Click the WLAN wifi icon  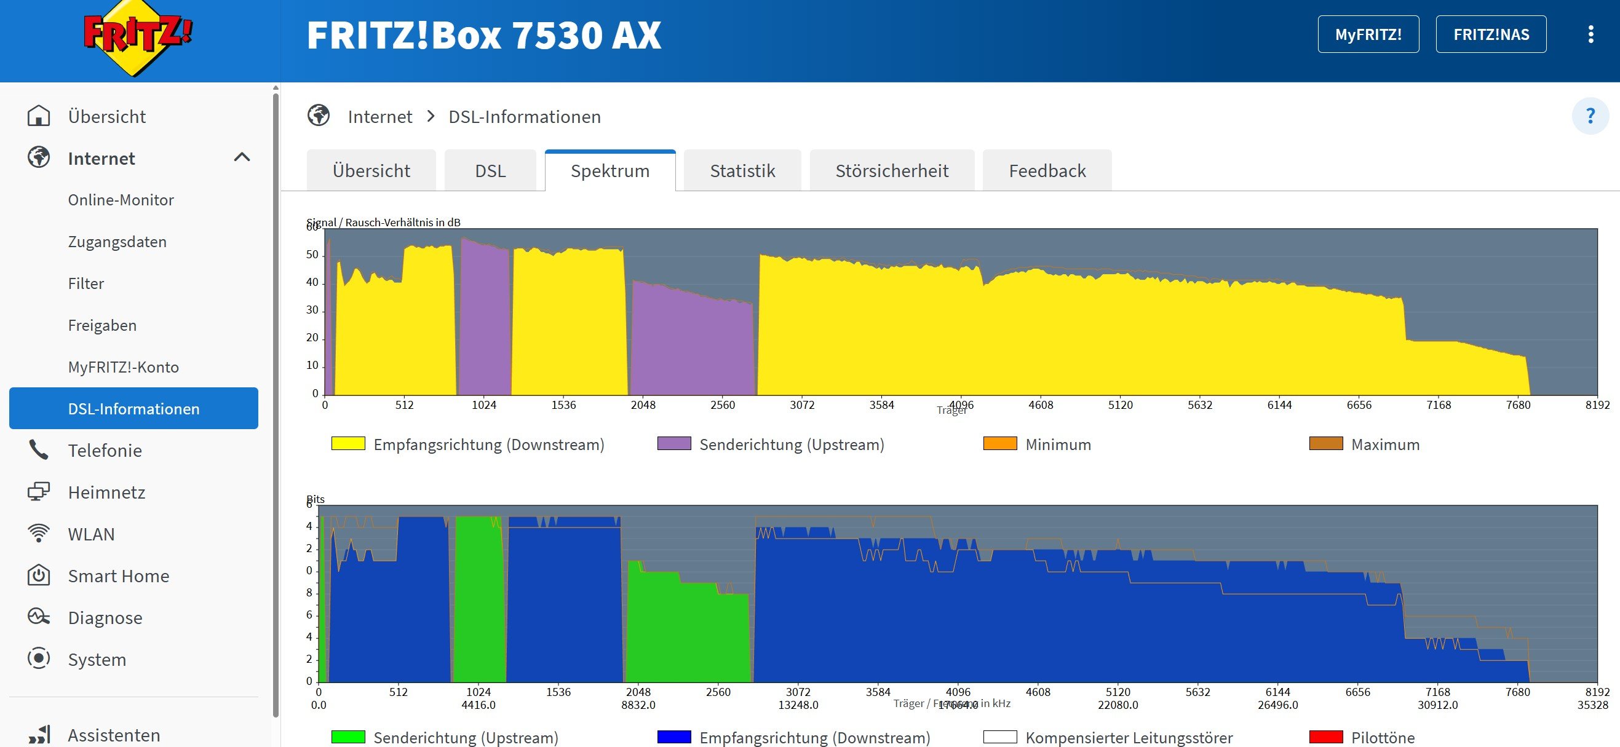(38, 533)
